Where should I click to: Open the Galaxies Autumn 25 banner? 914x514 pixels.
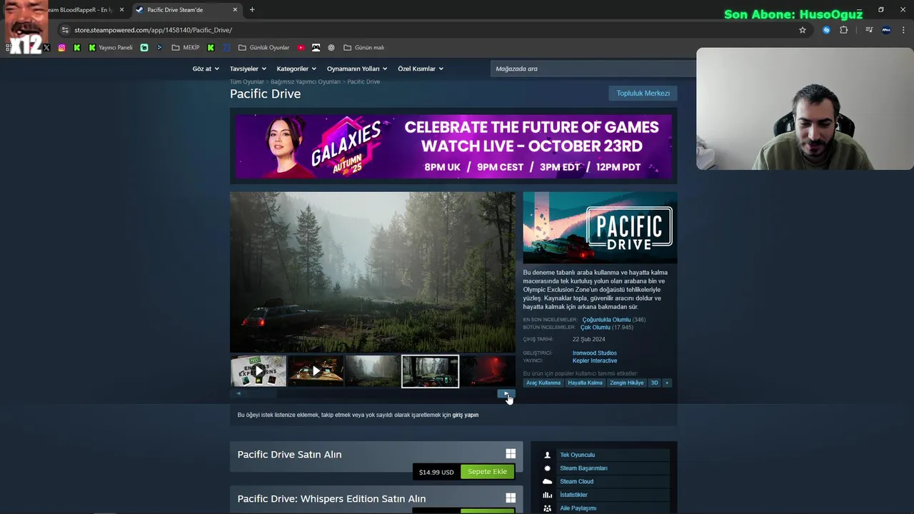point(453,146)
